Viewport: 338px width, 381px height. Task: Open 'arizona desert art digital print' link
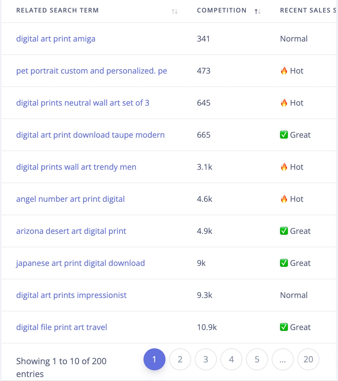[71, 231]
